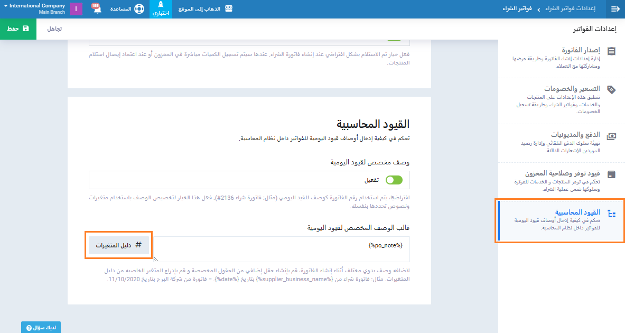Click the pricing and discounts tag icon
Image resolution: width=625 pixels, height=333 pixels.
tap(611, 90)
